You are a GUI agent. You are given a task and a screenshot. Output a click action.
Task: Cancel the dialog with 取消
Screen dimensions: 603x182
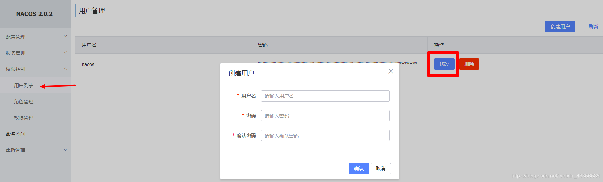[x=380, y=169]
